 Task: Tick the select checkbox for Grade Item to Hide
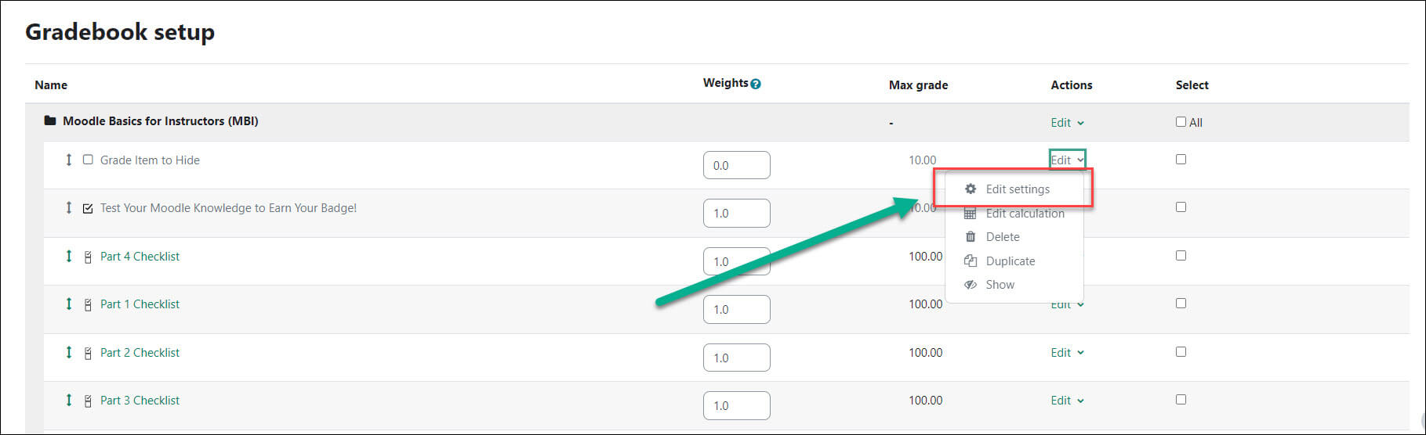(x=1181, y=159)
